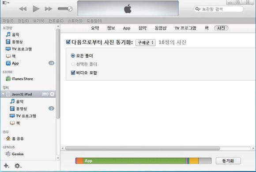
Task: Open the 구세군 folder dropdown
Action: pyautogui.click(x=146, y=43)
